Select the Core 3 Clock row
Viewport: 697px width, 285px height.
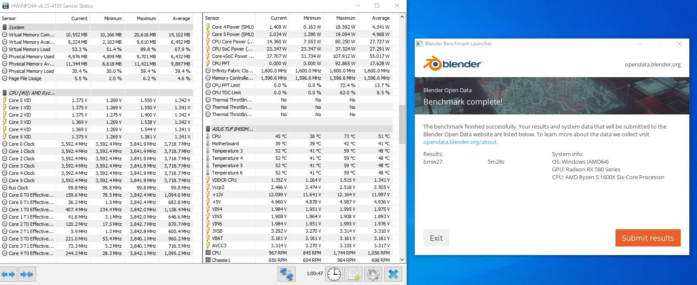(x=97, y=166)
